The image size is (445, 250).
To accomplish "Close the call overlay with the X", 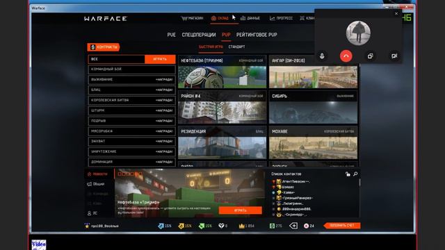I will point(396,13).
